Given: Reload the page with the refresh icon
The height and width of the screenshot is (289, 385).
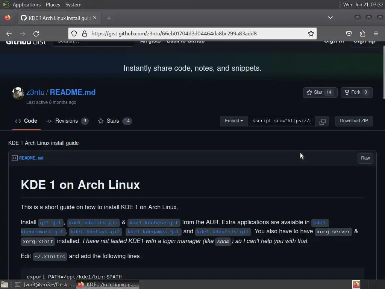Looking at the screenshot, I should (x=36, y=33).
